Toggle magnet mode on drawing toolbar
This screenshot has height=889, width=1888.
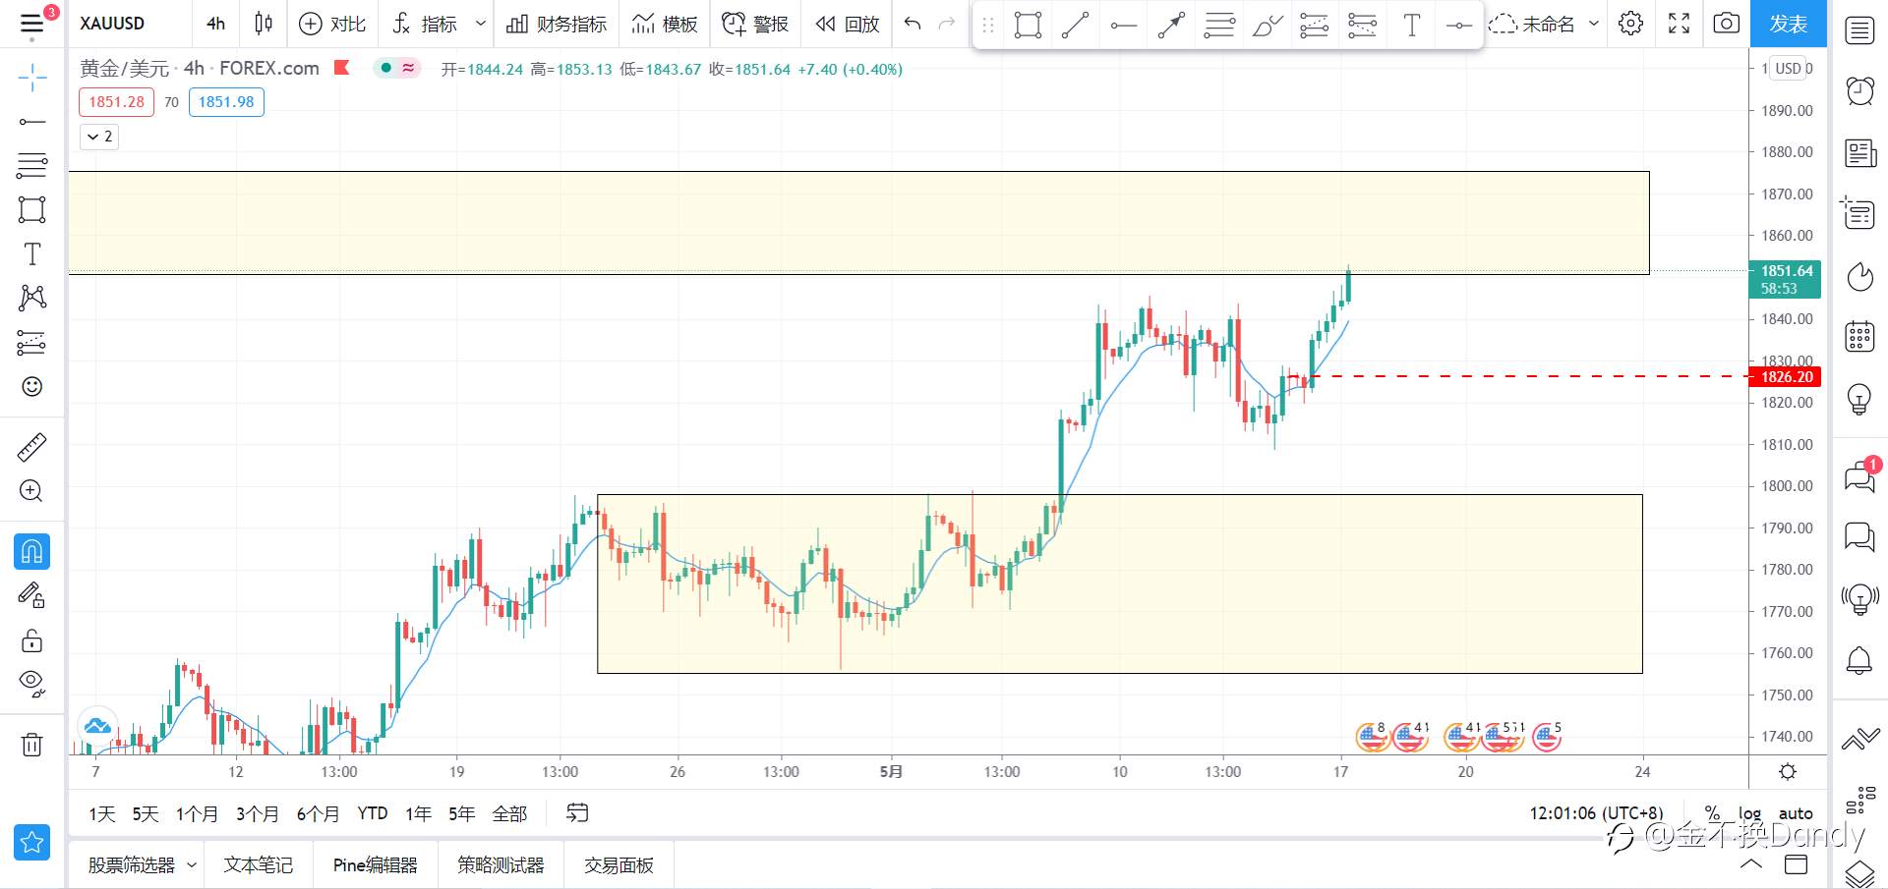pos(31,551)
